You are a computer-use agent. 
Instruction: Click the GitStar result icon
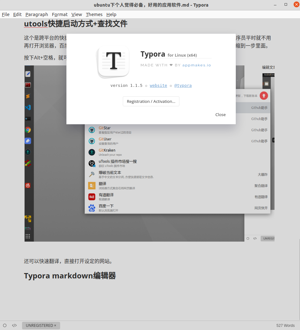coord(92,130)
